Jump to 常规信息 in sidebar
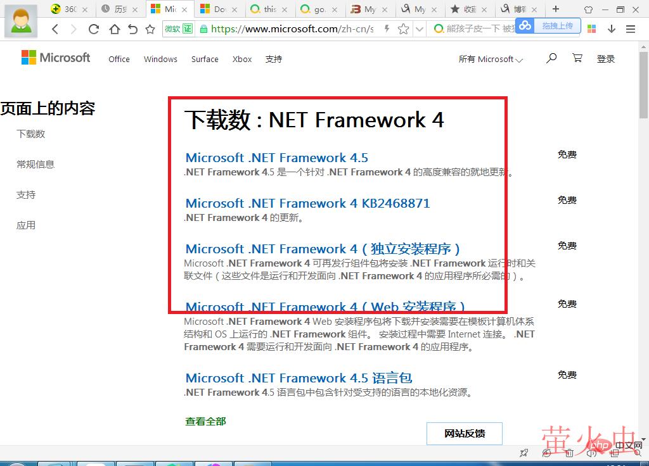Viewport: 649px width, 466px height. click(x=35, y=164)
